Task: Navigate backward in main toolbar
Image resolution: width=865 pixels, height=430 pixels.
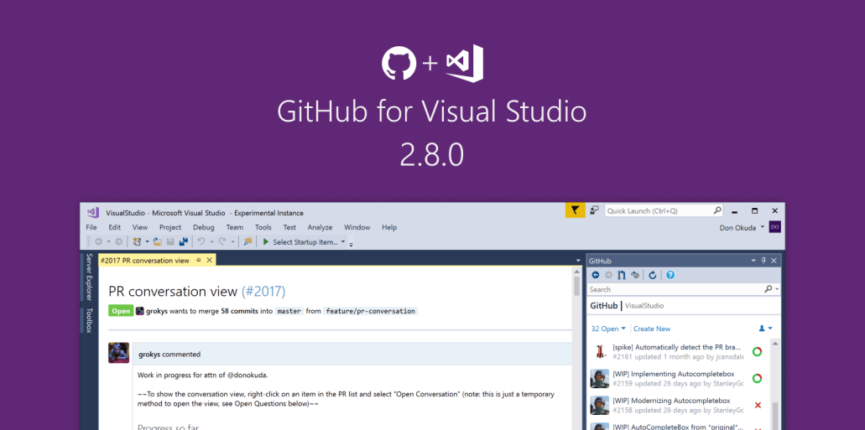Action: point(99,241)
